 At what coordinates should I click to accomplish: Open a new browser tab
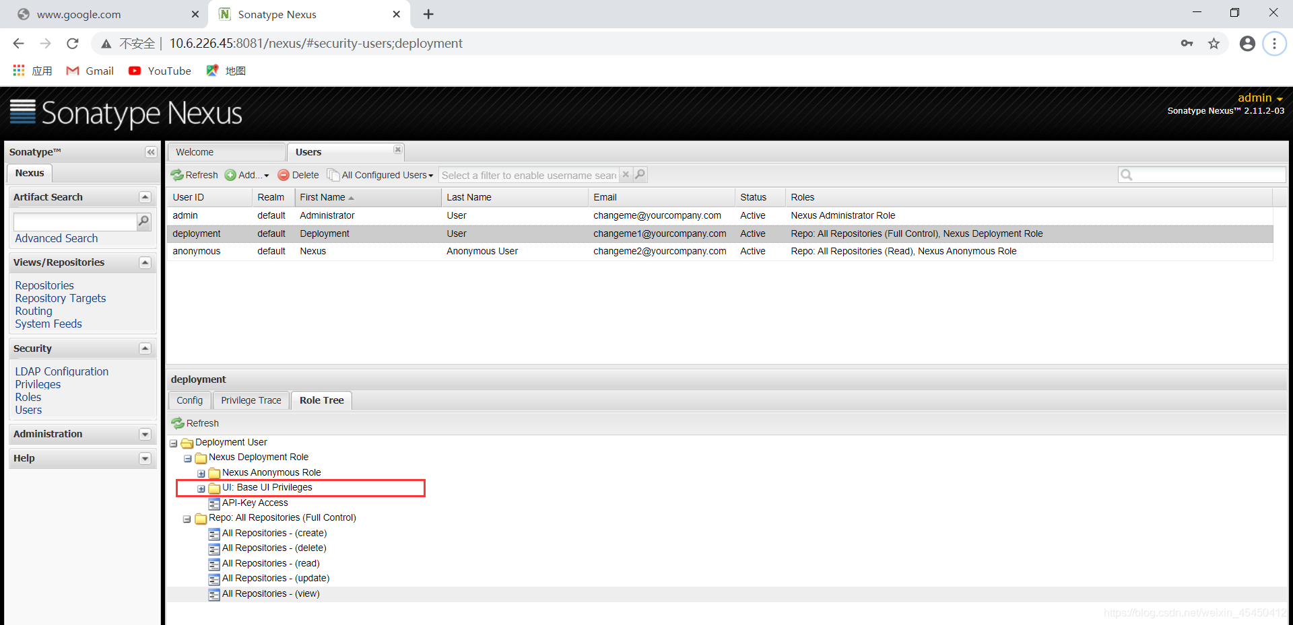tap(428, 14)
